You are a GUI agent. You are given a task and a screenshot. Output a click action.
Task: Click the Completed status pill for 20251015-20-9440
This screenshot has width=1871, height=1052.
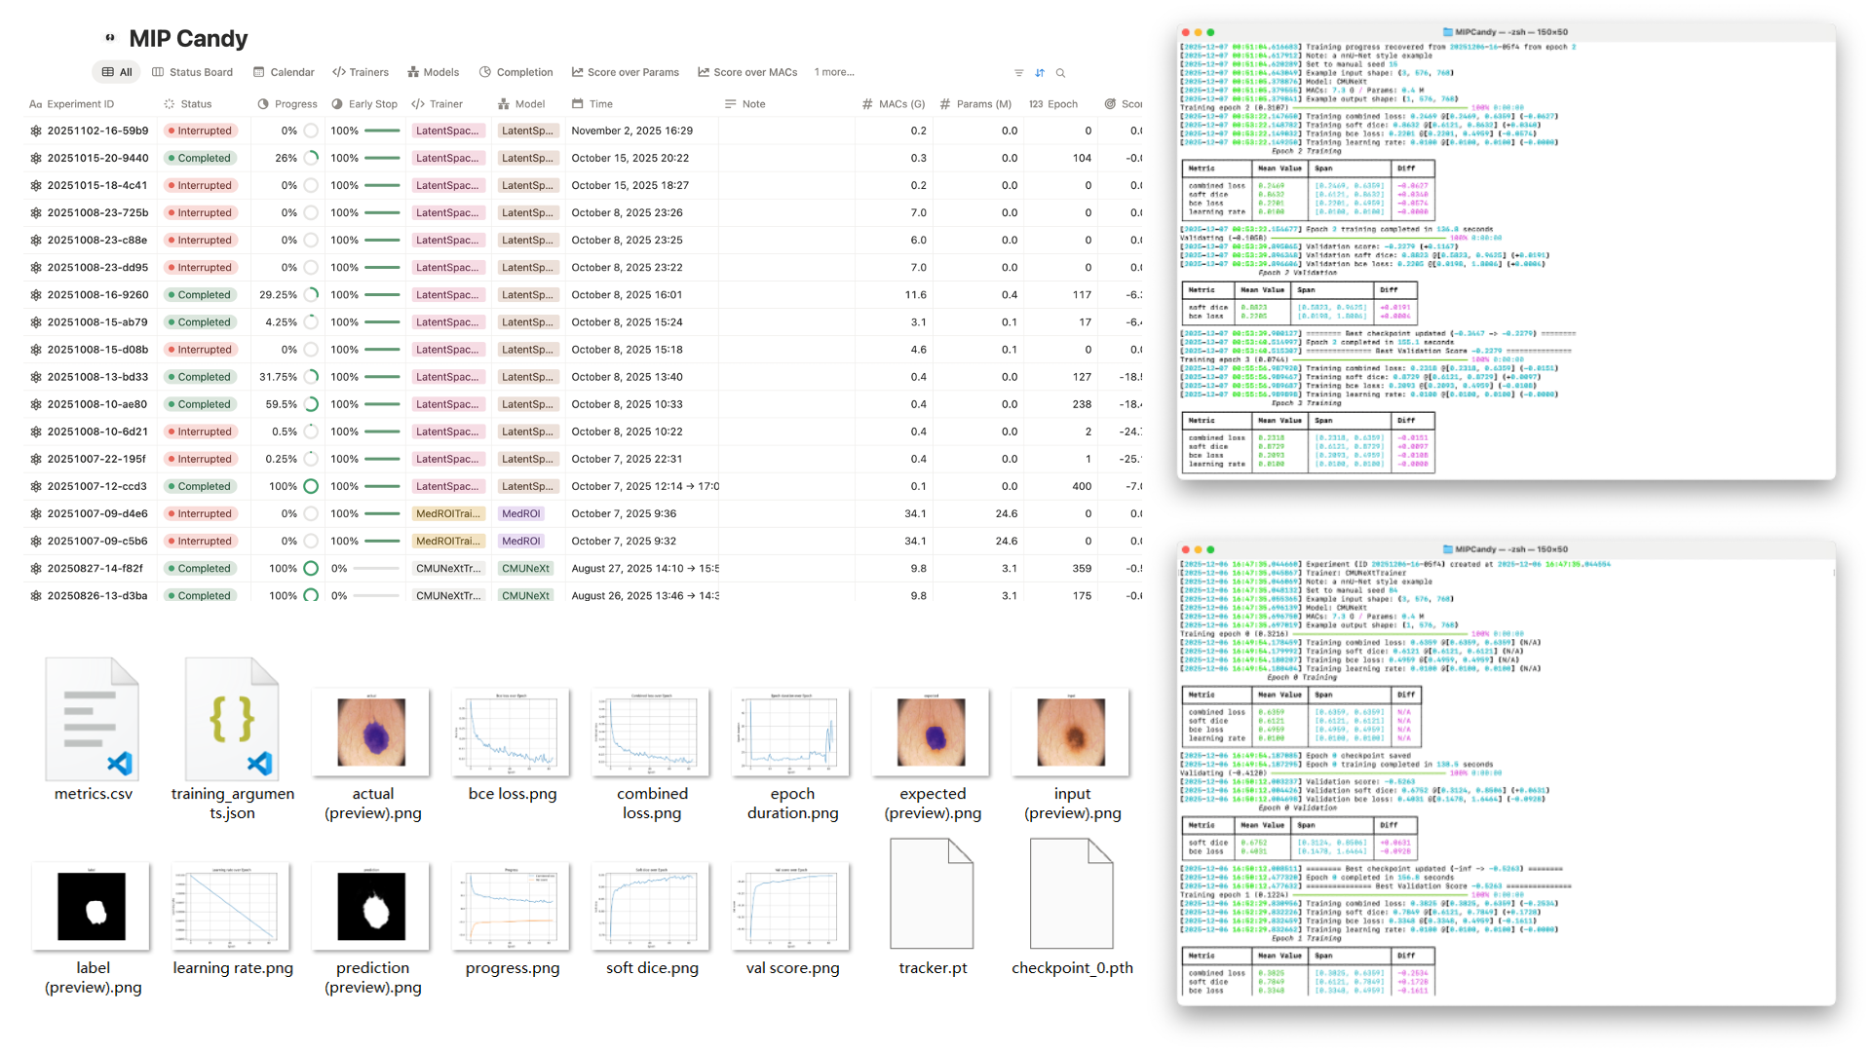click(201, 157)
